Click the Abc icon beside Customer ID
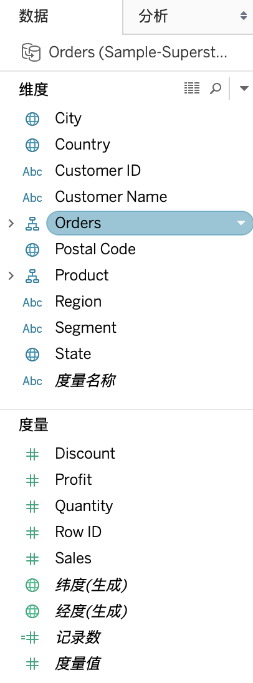 [32, 171]
